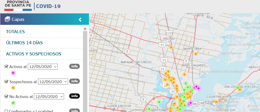Click the green marker at San Jose del Rincon
The width and height of the screenshot is (260, 112).
coord(237,88)
